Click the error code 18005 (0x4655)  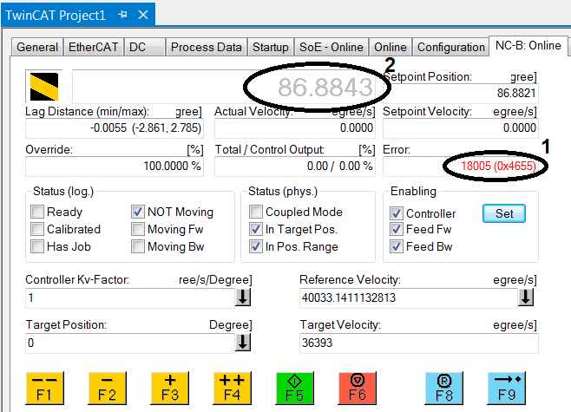click(498, 166)
